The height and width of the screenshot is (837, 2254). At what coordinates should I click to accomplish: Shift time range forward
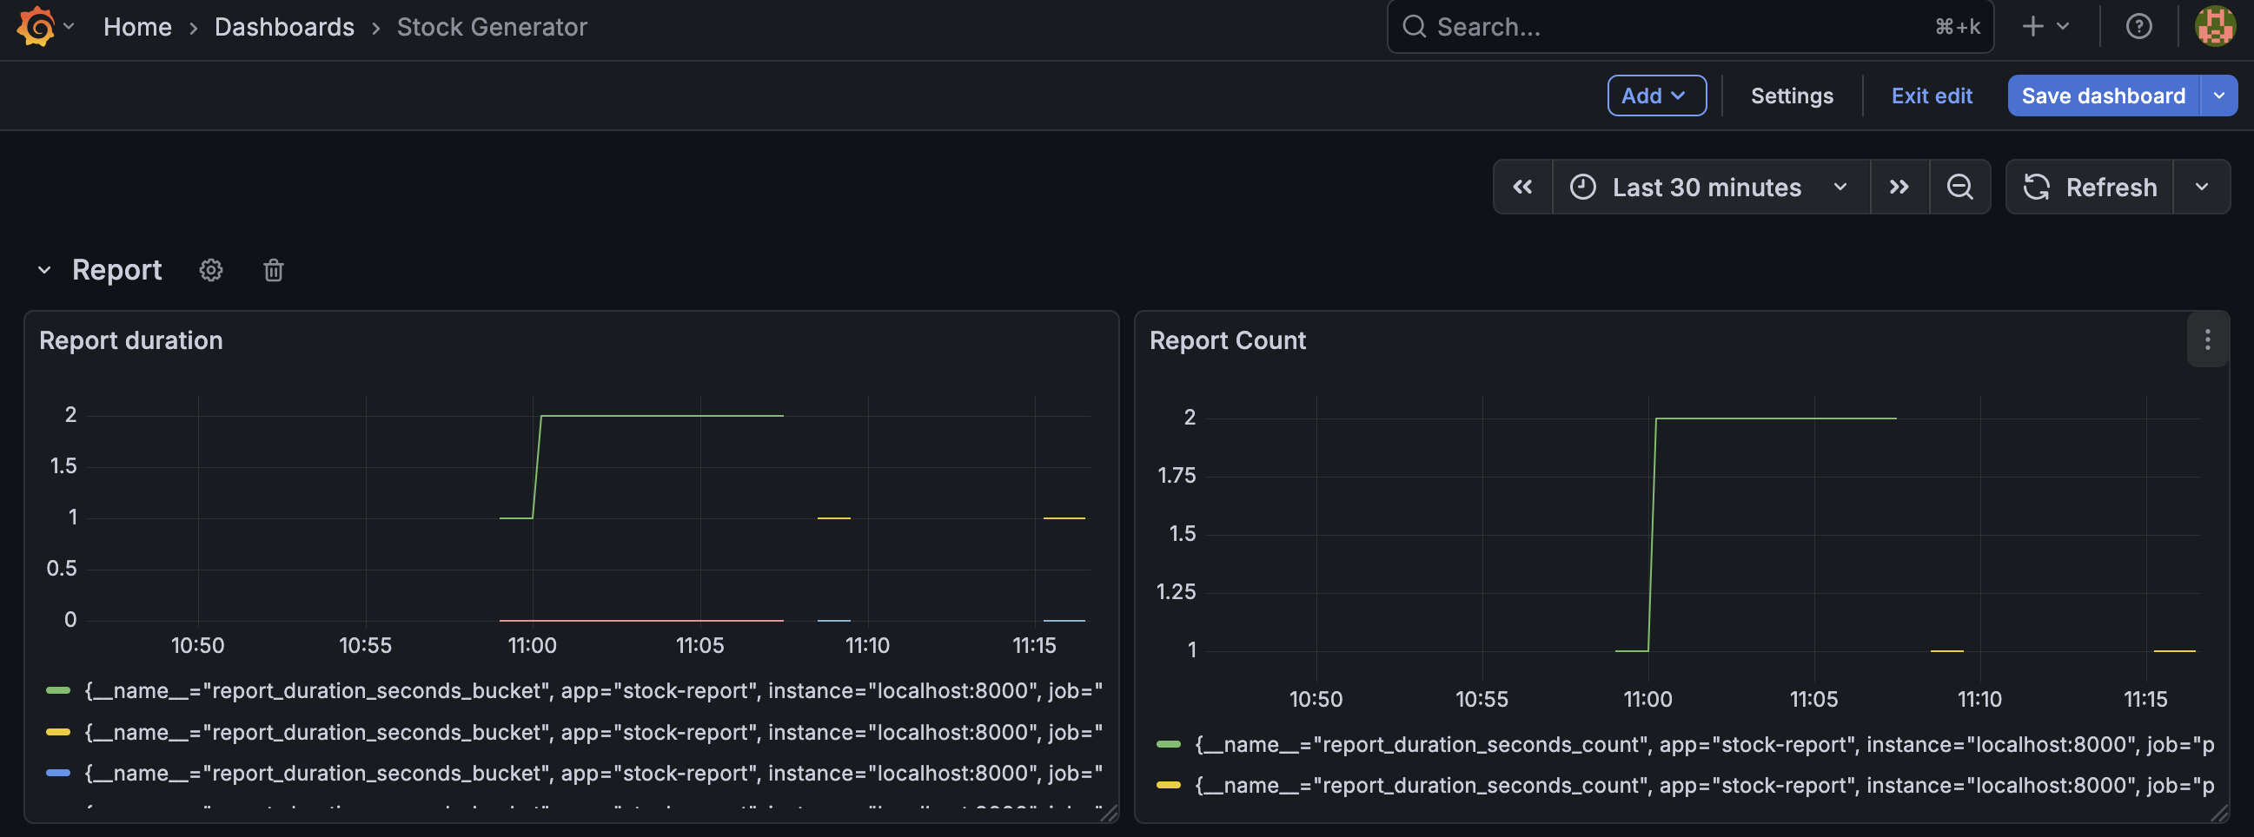pyautogui.click(x=1898, y=188)
